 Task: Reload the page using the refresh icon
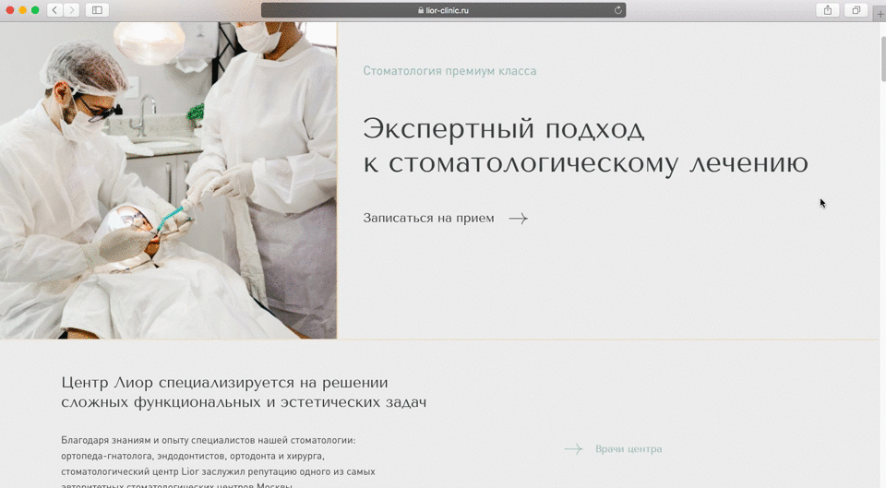(617, 10)
